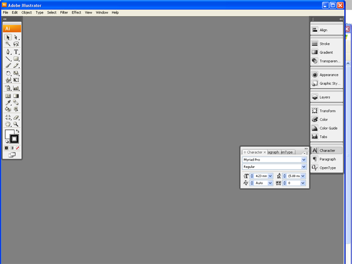Collapse the floating Character panel with arrows
Image resolution: width=352 pixels, height=264 pixels.
306,149
